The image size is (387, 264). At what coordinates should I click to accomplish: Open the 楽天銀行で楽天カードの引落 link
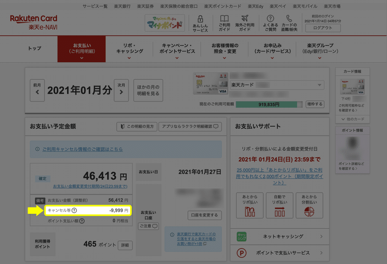tap(196, 239)
